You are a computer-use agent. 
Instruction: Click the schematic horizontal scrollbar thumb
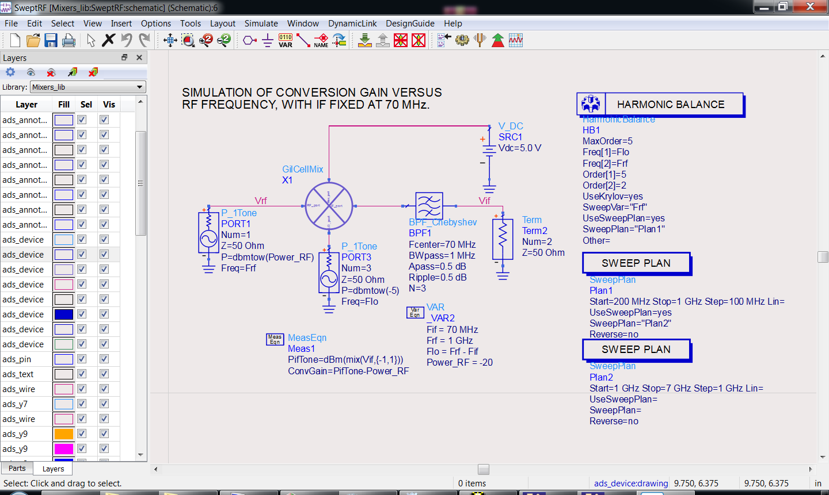click(x=484, y=469)
